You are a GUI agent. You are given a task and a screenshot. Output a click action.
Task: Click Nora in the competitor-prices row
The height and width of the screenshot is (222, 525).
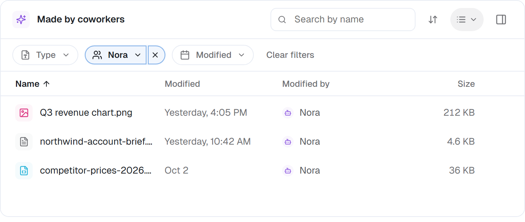pos(310,171)
